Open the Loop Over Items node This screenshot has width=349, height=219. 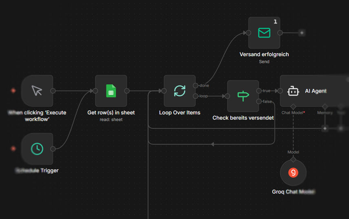(180, 91)
